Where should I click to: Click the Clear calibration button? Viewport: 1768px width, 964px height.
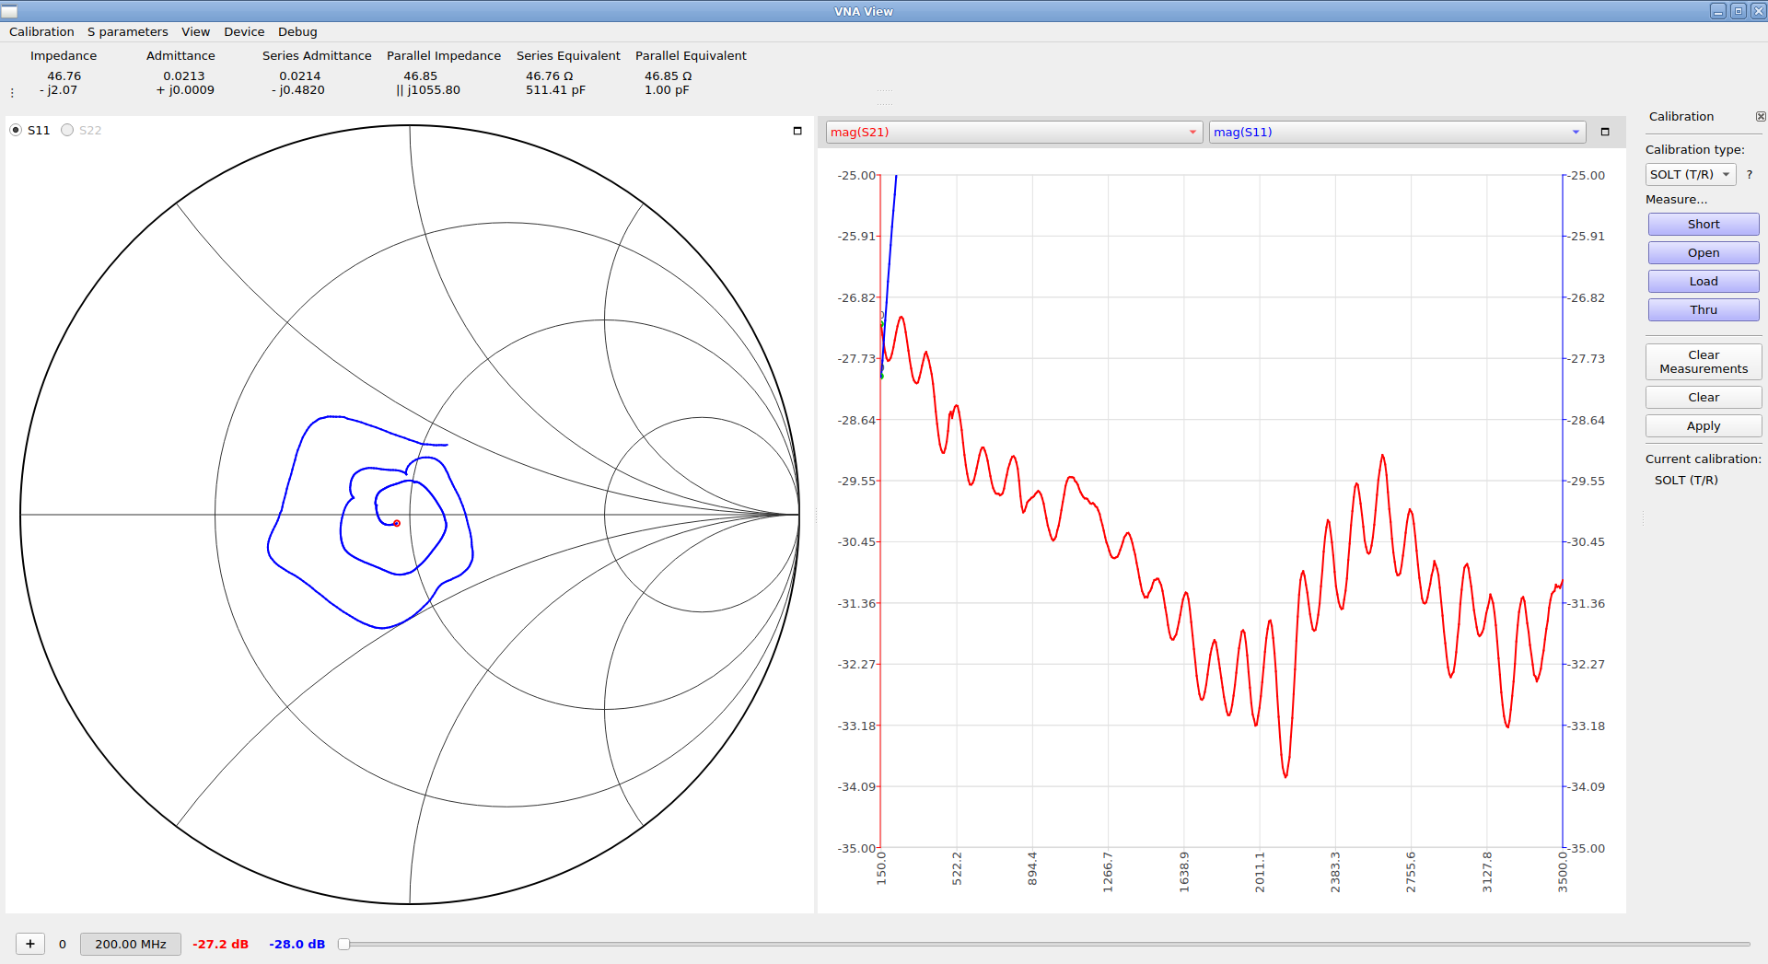[1704, 397]
